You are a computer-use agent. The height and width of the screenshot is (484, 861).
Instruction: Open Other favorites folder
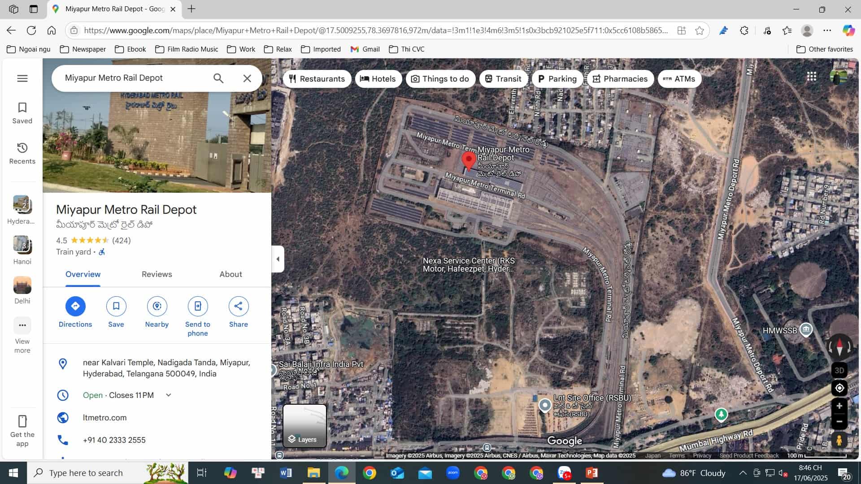click(825, 49)
